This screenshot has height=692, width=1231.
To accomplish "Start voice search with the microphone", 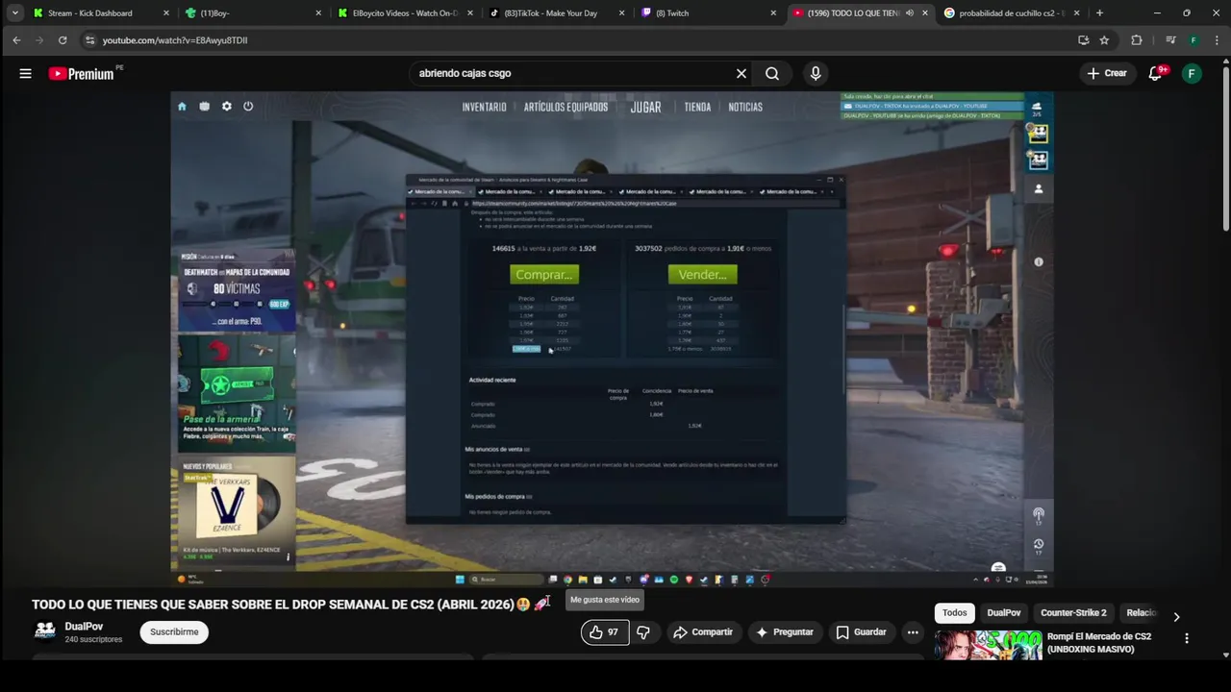I will click(x=816, y=73).
